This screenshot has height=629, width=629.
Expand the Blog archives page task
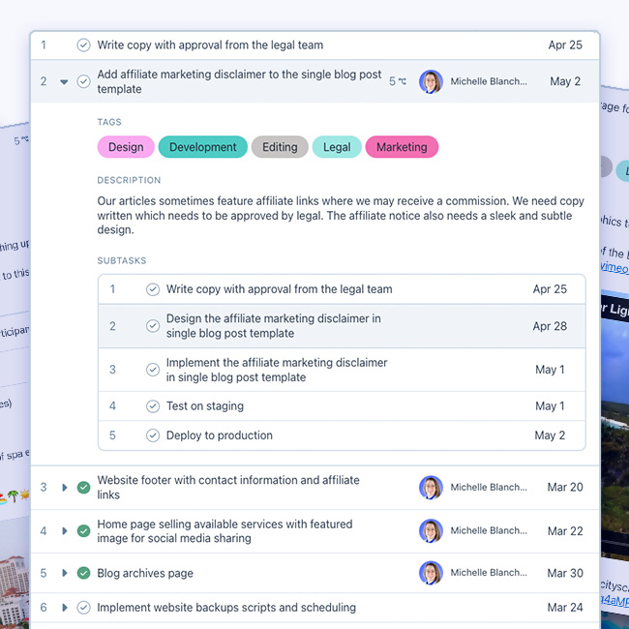tap(64, 573)
